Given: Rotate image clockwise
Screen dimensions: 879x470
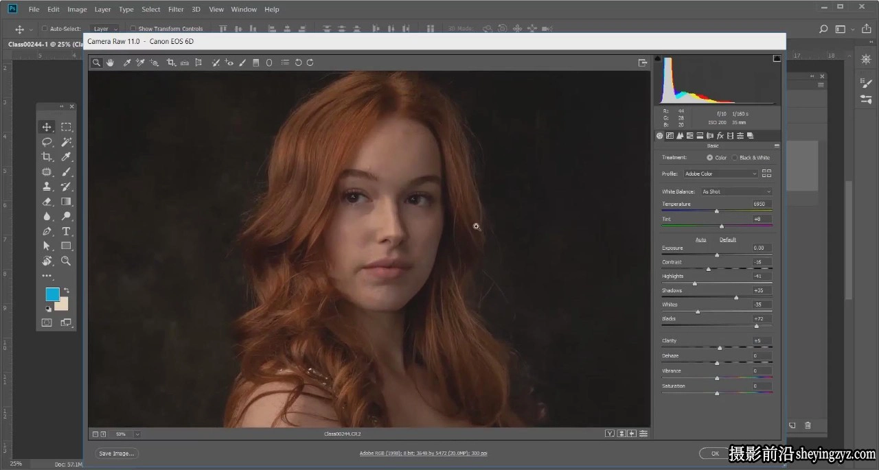Looking at the screenshot, I should pos(310,62).
